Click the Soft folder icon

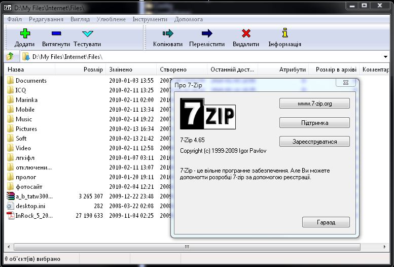click(x=10, y=139)
